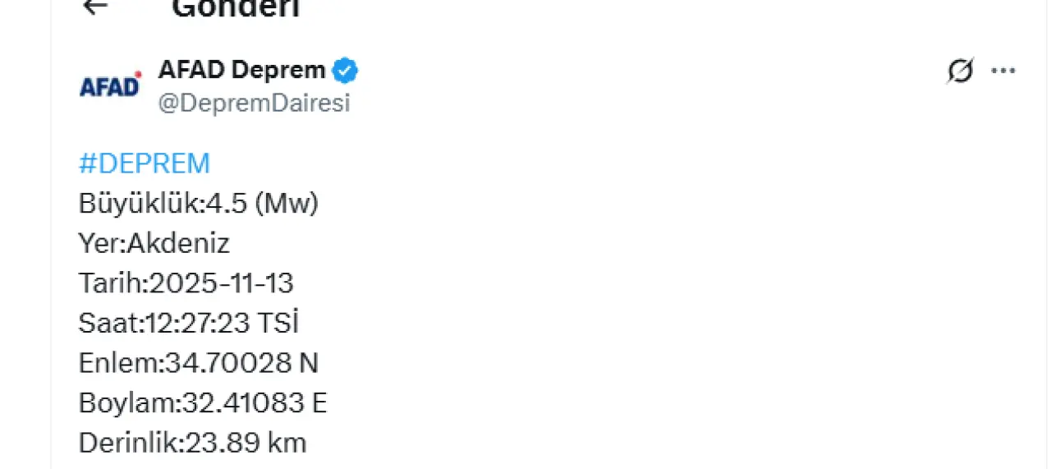Click the Grok slashed-circle icon
The width and height of the screenshot is (1051, 469).
point(960,72)
